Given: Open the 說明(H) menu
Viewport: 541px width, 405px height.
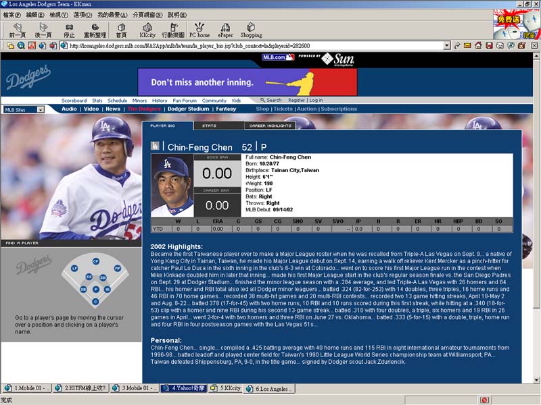Looking at the screenshot, I should tap(177, 15).
